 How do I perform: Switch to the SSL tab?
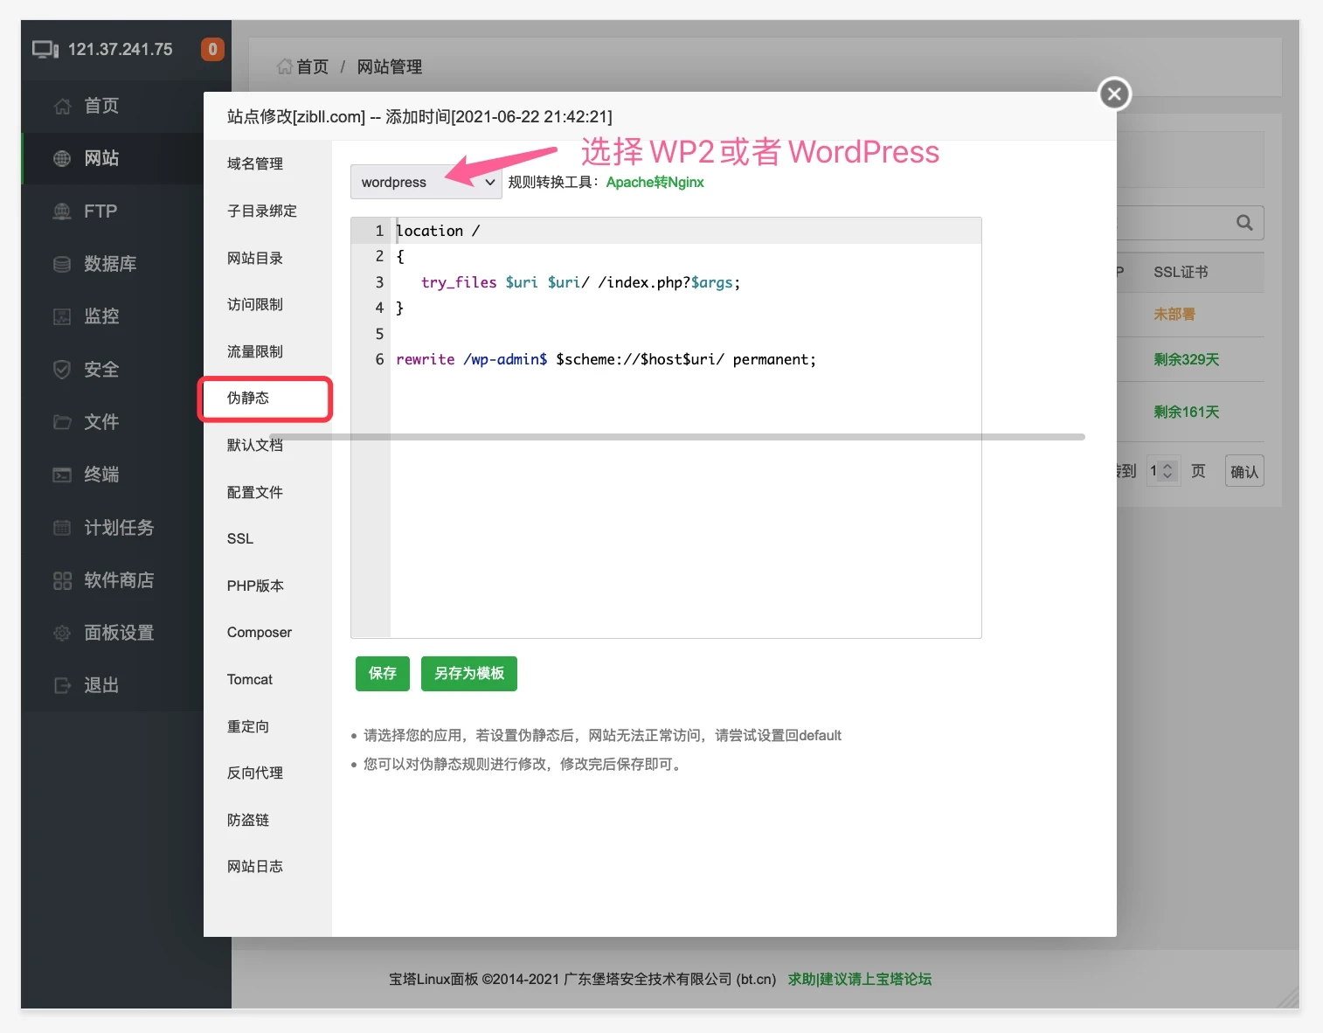coord(239,538)
